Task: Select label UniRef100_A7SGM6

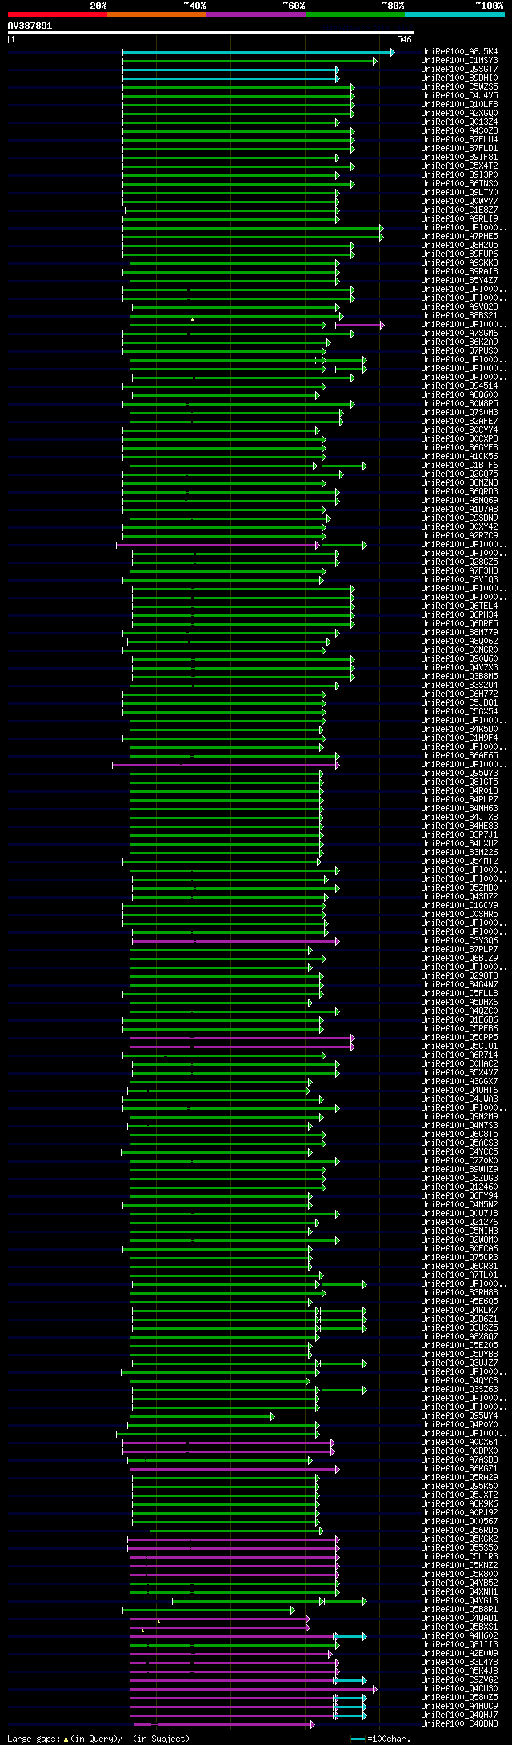Action: click(459, 334)
